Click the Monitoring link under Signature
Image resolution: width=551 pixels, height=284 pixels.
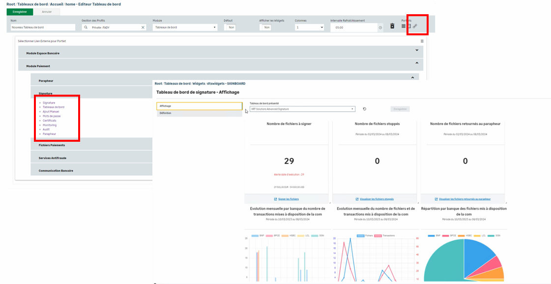click(50, 125)
